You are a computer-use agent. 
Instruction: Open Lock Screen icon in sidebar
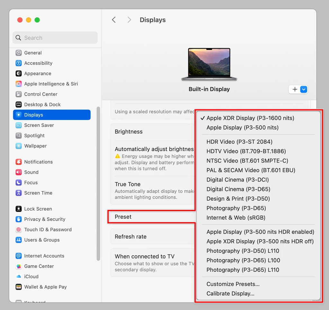19,209
